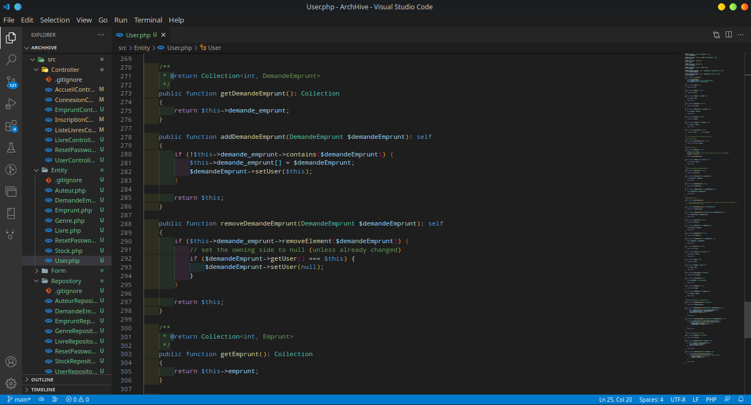Open the Search view in activity bar

click(x=11, y=60)
